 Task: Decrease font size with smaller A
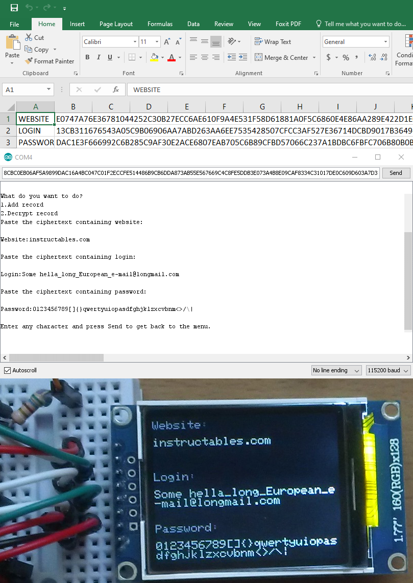[x=179, y=41]
